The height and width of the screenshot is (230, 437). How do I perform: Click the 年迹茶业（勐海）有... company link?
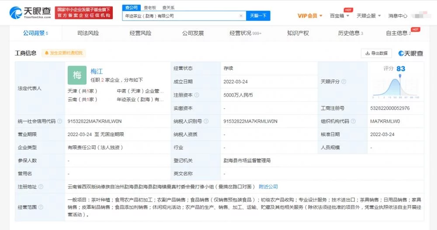[140, 100]
